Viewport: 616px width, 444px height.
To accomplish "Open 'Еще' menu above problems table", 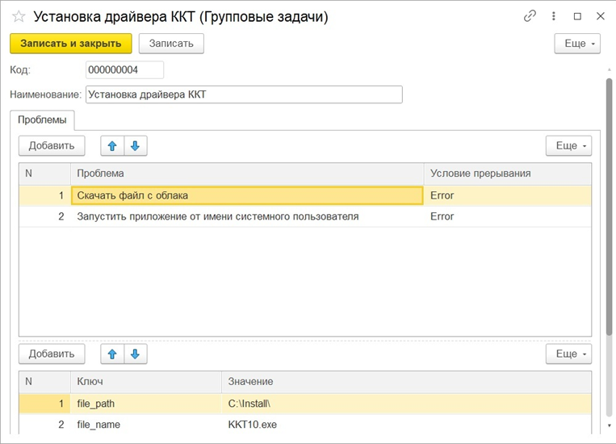I will point(568,146).
